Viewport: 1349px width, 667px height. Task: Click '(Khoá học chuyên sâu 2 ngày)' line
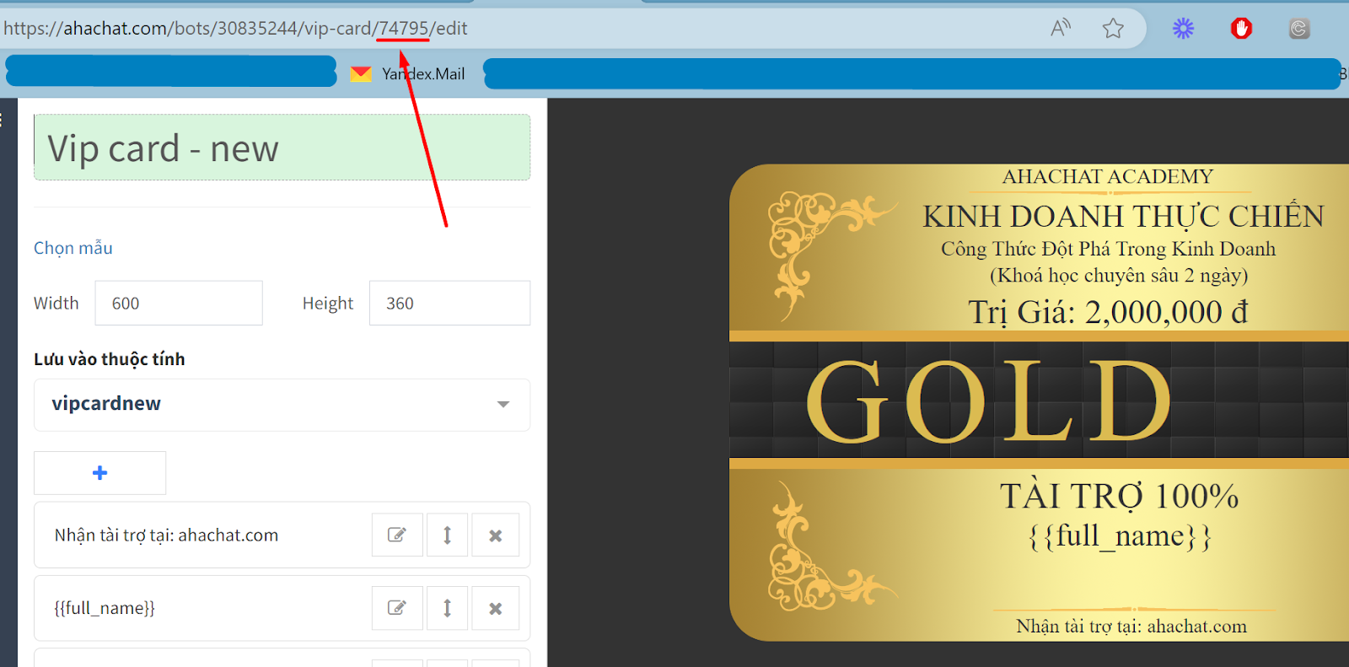click(1119, 276)
